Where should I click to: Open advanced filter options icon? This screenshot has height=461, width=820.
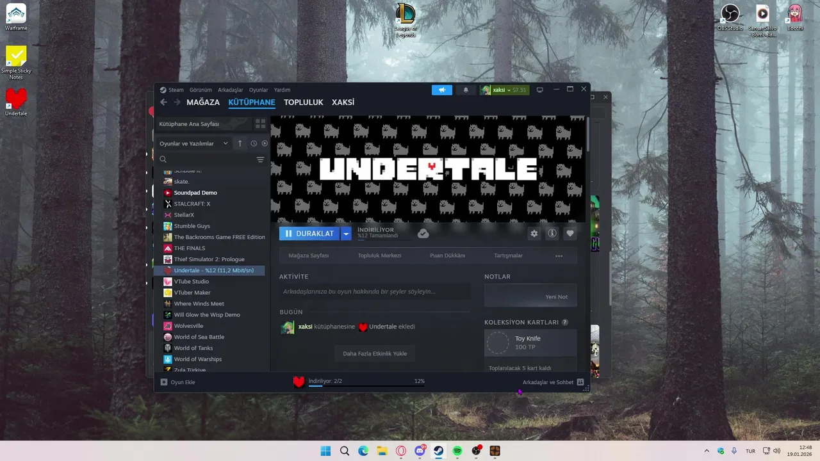click(x=260, y=159)
